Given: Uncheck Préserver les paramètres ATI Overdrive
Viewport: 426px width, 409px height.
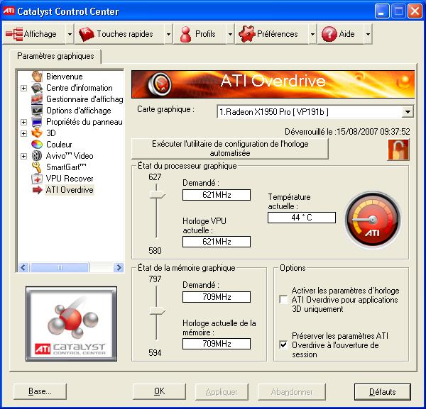Looking at the screenshot, I should tap(283, 344).
